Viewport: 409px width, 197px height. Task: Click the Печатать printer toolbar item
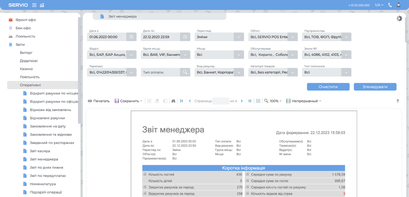[x=99, y=101]
